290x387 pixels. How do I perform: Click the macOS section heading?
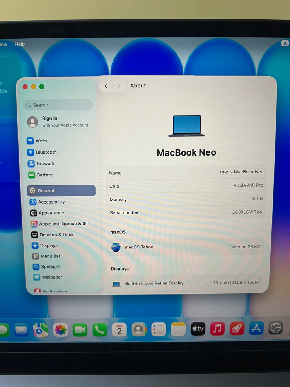(x=118, y=232)
